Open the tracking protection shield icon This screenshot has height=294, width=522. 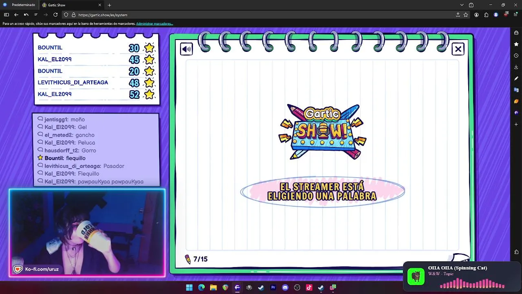(x=66, y=15)
